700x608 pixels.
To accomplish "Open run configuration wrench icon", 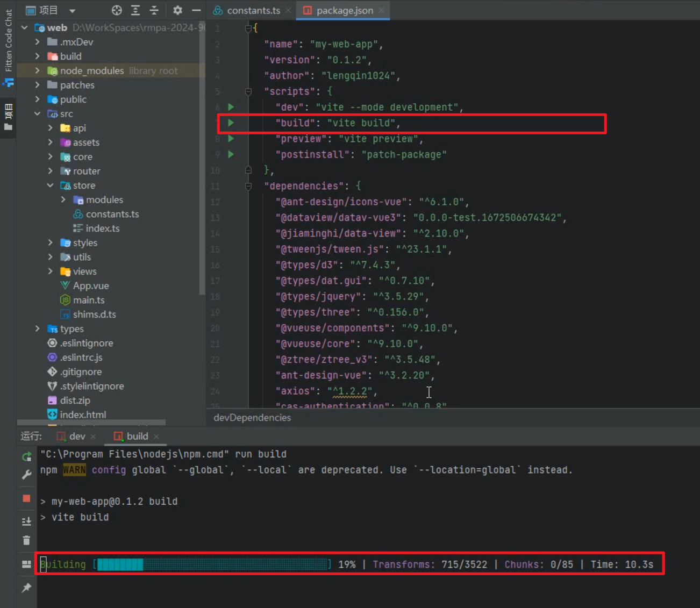I will 26,474.
